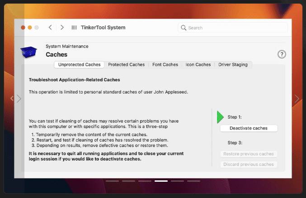The width and height of the screenshot is (306, 198).
Task: Click the System Maintenance label
Action: pyautogui.click(x=67, y=47)
